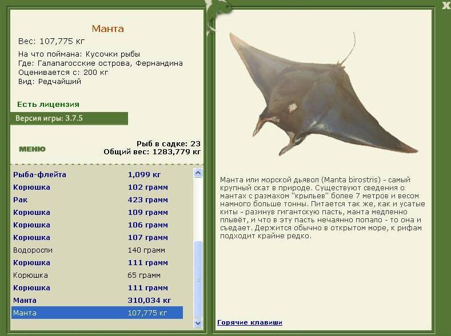Close the fish info window with X
Image resolution: width=451 pixels, height=336 pixels.
coord(446,5)
